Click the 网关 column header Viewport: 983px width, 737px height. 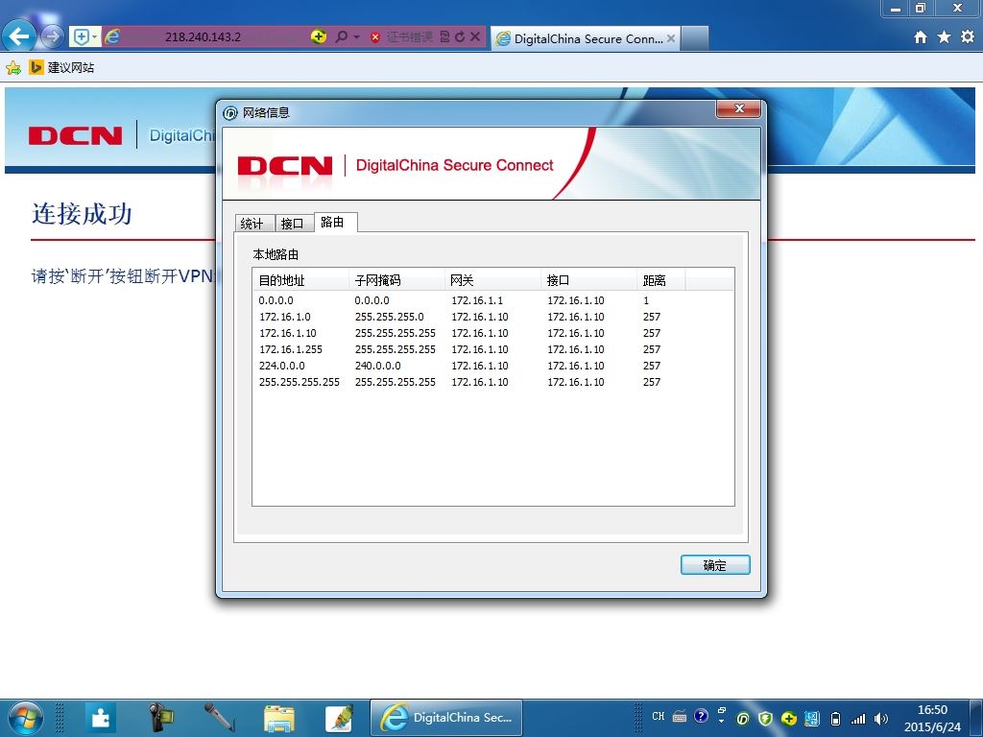coord(492,280)
